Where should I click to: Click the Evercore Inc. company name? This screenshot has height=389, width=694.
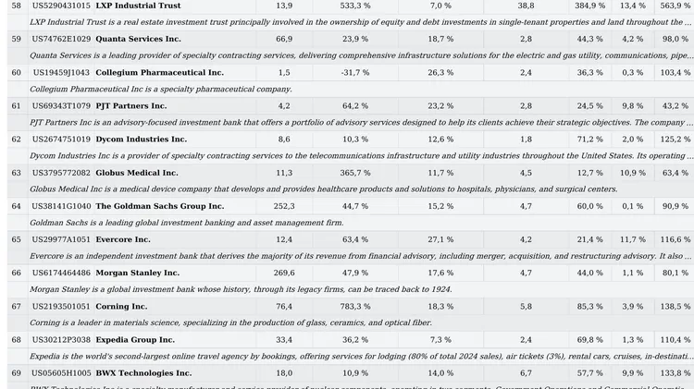123,239
